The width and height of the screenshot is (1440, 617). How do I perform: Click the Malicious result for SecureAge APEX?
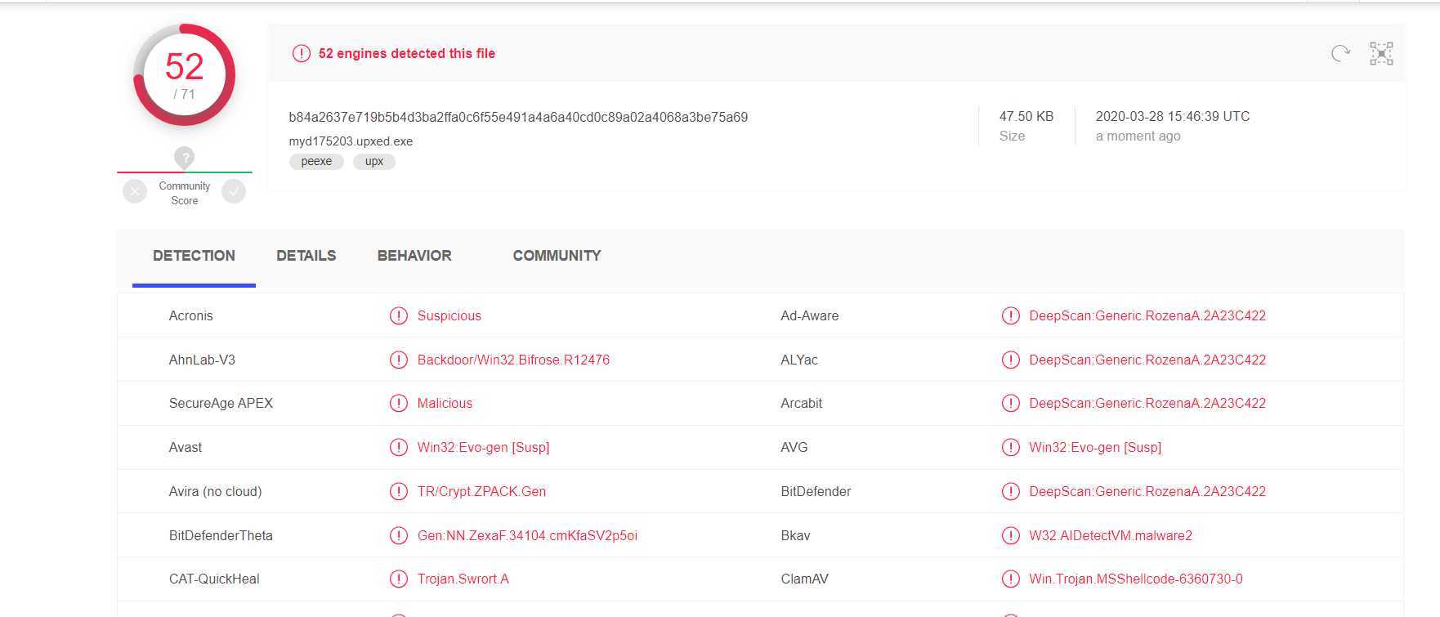(445, 403)
